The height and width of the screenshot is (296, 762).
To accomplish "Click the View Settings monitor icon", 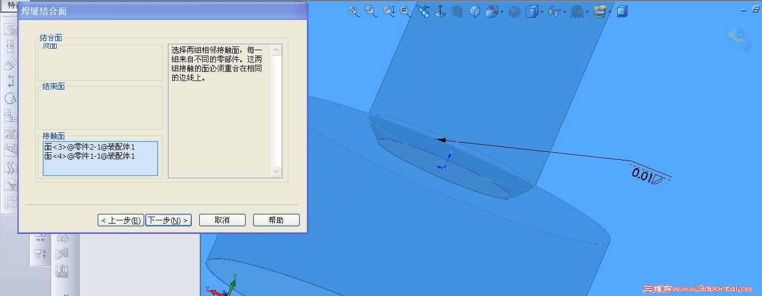I will pyautogui.click(x=599, y=11).
